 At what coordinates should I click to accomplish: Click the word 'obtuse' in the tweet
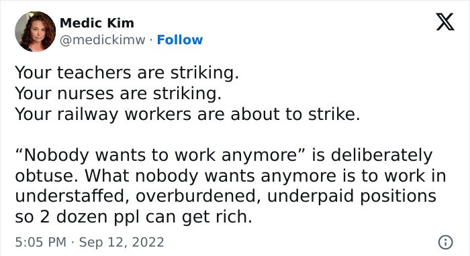tap(43, 176)
